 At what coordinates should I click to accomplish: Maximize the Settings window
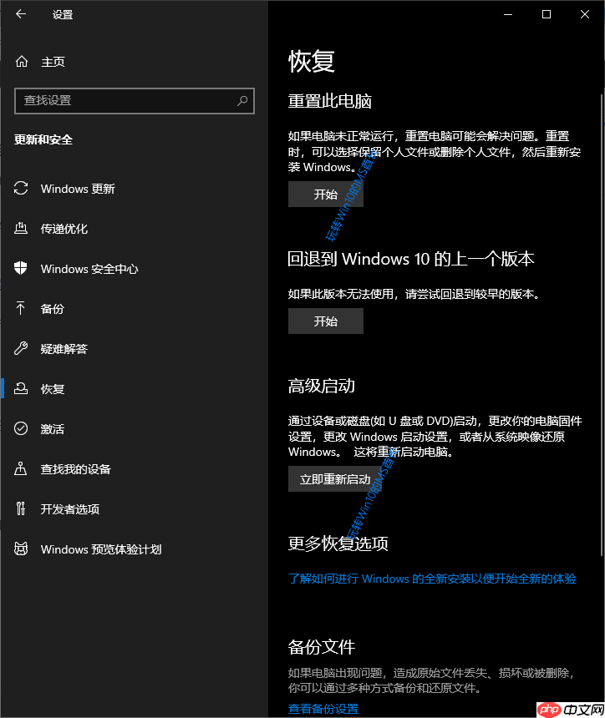click(547, 14)
